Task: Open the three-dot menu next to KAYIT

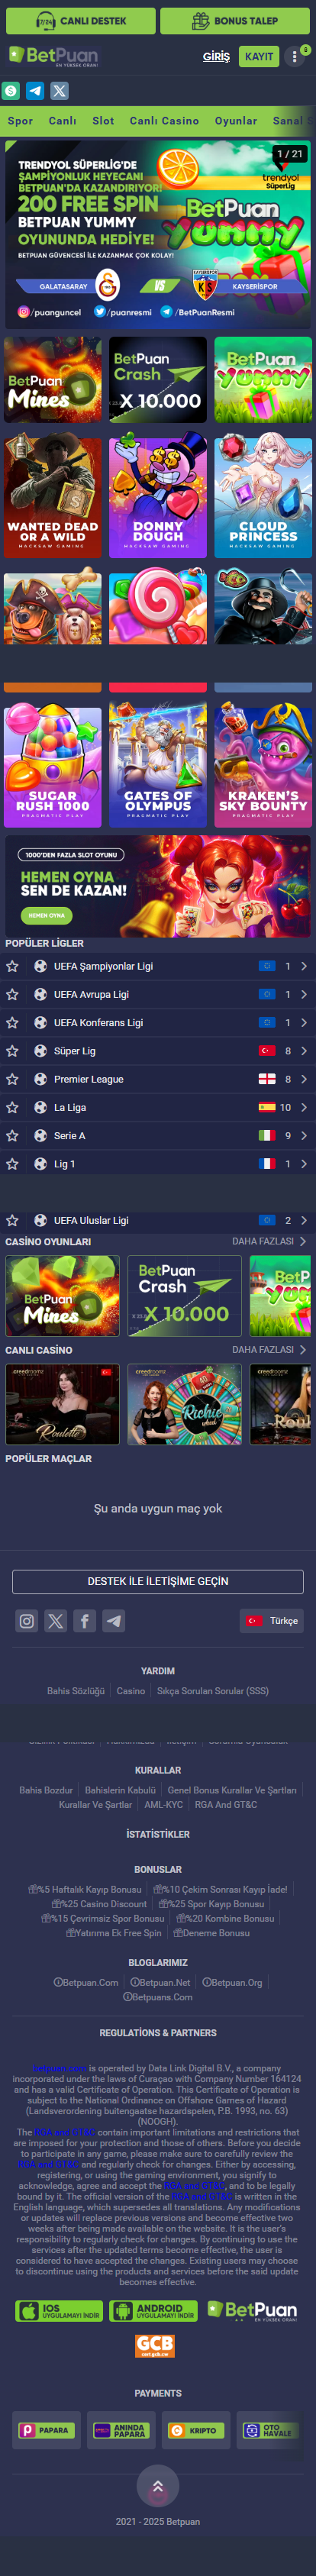Action: [295, 57]
